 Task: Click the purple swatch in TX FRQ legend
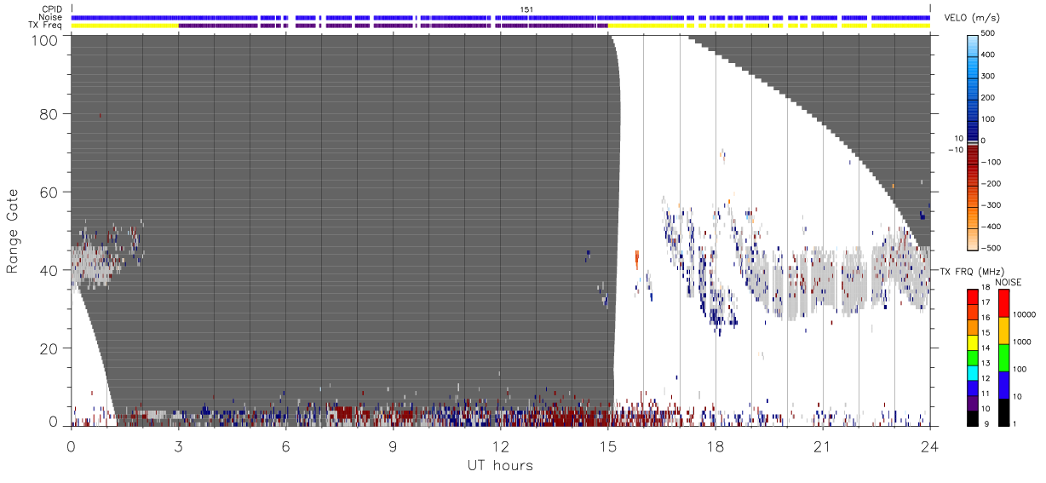click(972, 403)
